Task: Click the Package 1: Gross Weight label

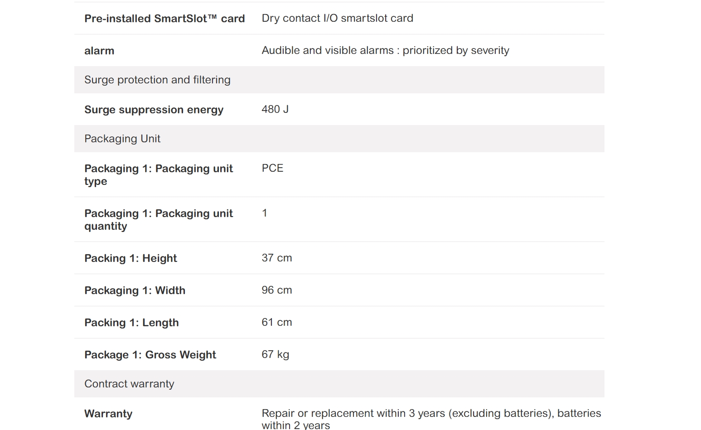Action: [150, 355]
